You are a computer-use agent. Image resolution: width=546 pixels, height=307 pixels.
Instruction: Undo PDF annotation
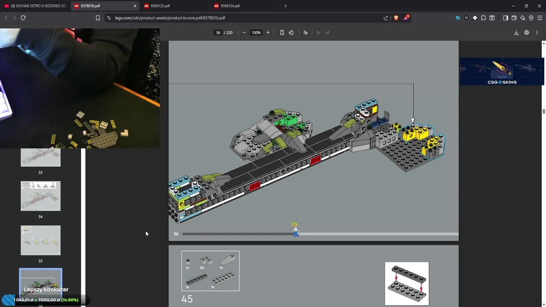point(318,32)
